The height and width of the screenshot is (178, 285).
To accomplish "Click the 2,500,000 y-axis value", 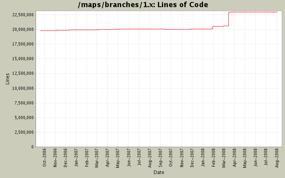I will [x=24, y=133].
